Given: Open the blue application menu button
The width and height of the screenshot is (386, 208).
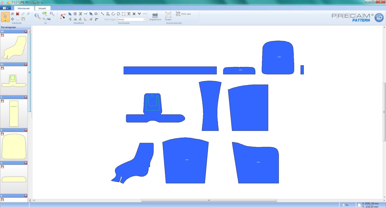Looking at the screenshot, I should tap(6, 8).
